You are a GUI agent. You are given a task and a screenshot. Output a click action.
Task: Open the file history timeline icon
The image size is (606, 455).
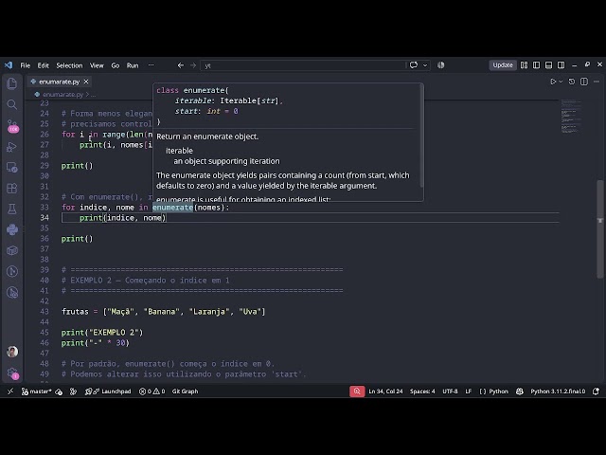572,82
